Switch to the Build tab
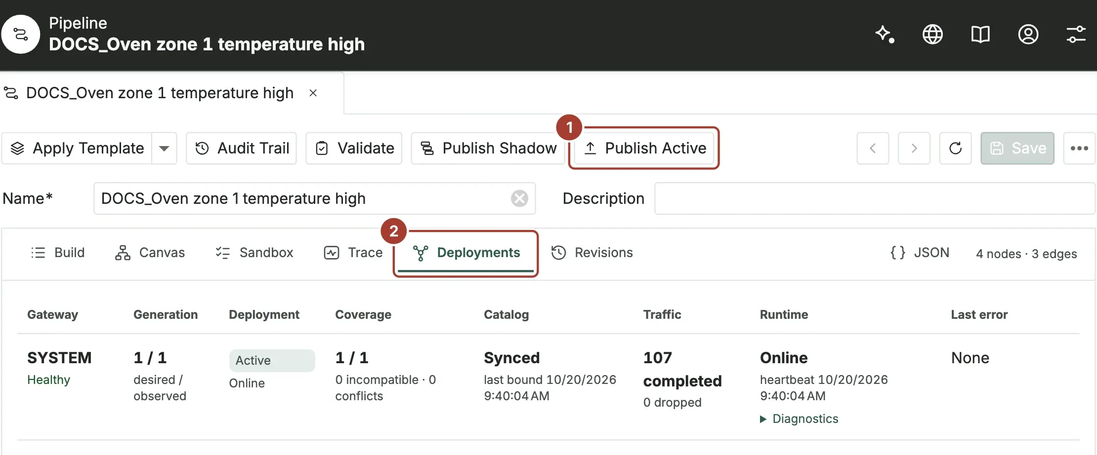The width and height of the screenshot is (1097, 455). pos(58,253)
